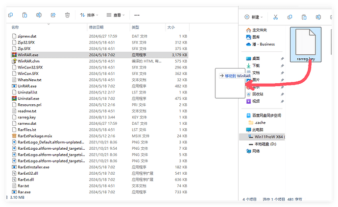Click the share icon in left window toolbar
338x207 pixels.
pyautogui.click(x=53, y=15)
